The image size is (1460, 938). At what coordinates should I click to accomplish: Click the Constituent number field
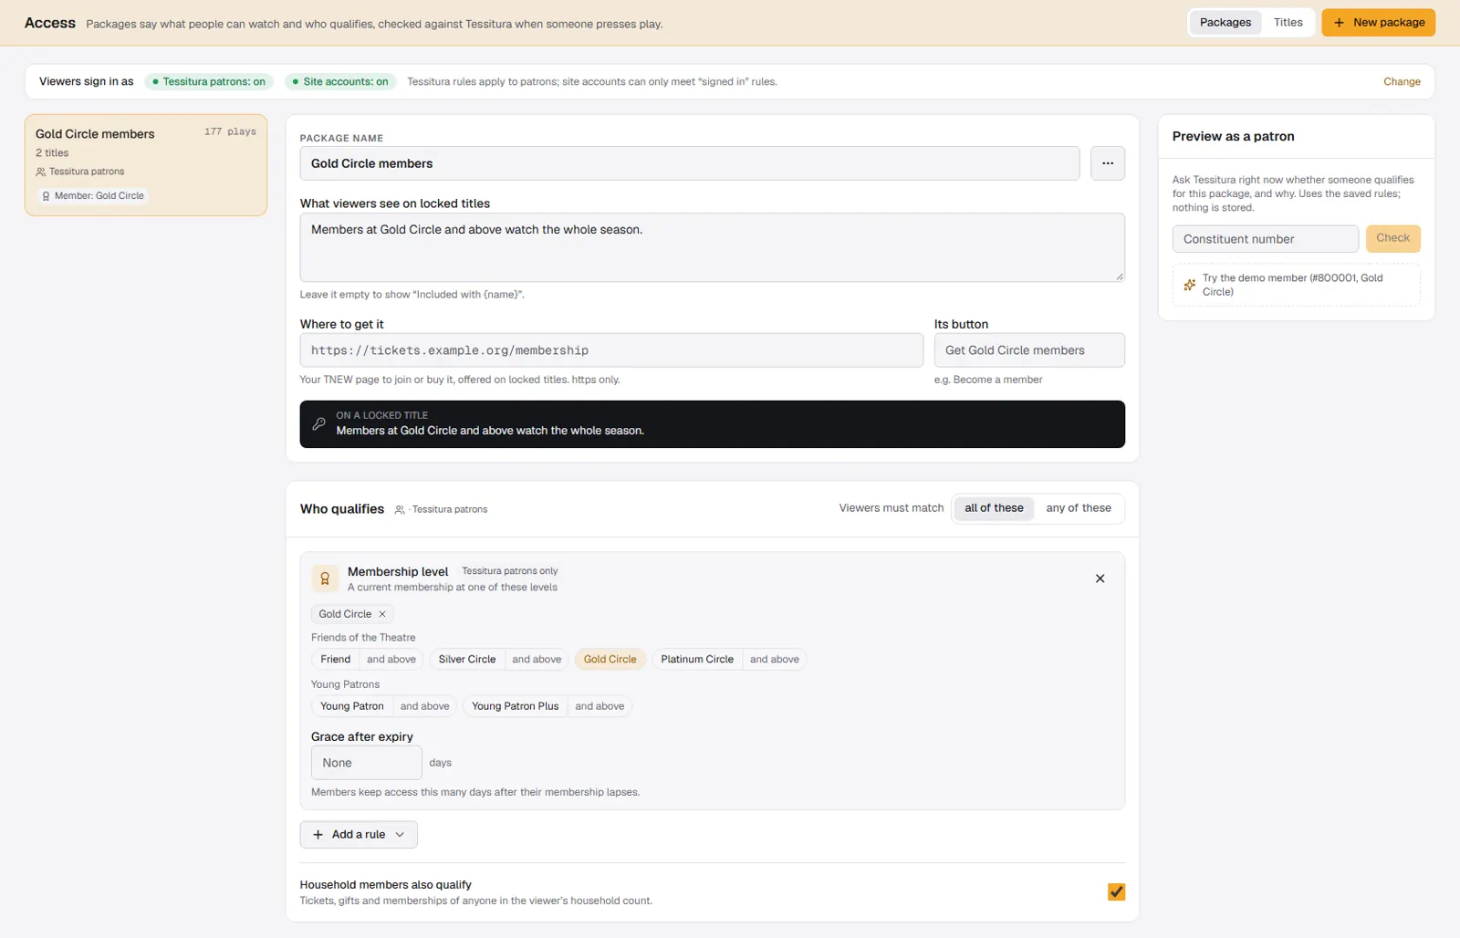(x=1266, y=239)
